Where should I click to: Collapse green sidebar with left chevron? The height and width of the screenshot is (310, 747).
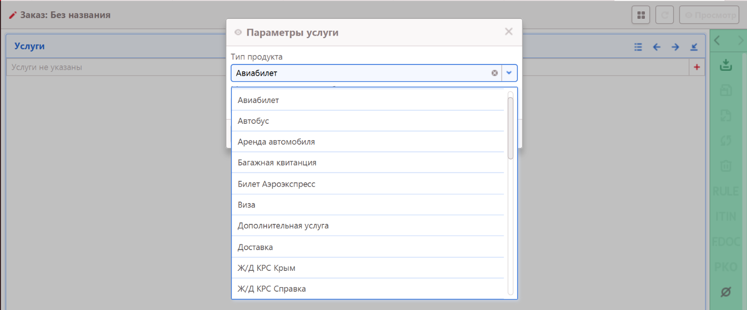[x=717, y=41]
